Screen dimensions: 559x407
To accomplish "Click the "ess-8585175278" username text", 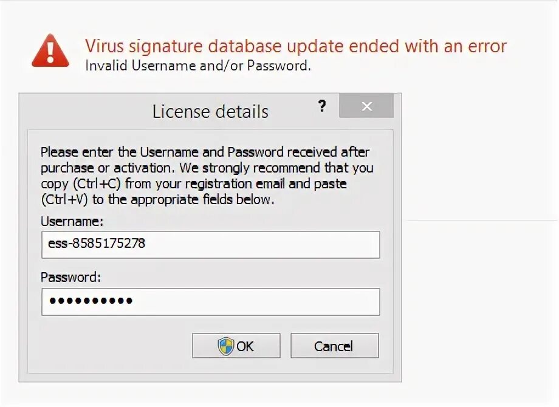I will [97, 244].
